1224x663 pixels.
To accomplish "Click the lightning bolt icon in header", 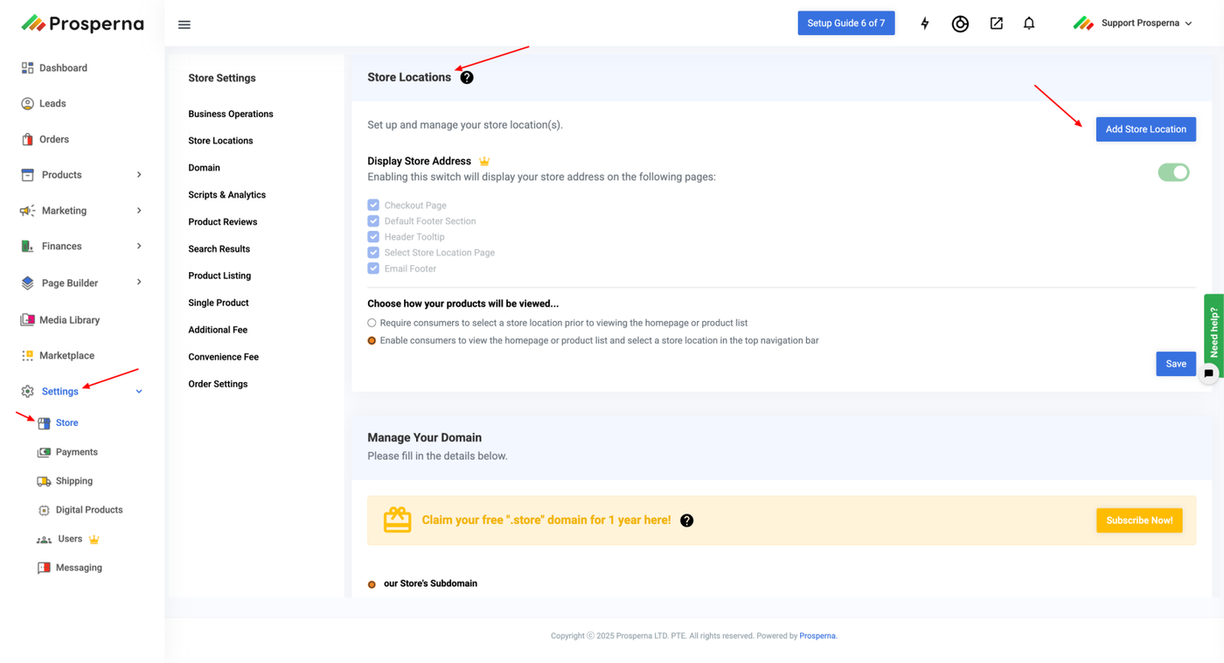I will point(924,24).
